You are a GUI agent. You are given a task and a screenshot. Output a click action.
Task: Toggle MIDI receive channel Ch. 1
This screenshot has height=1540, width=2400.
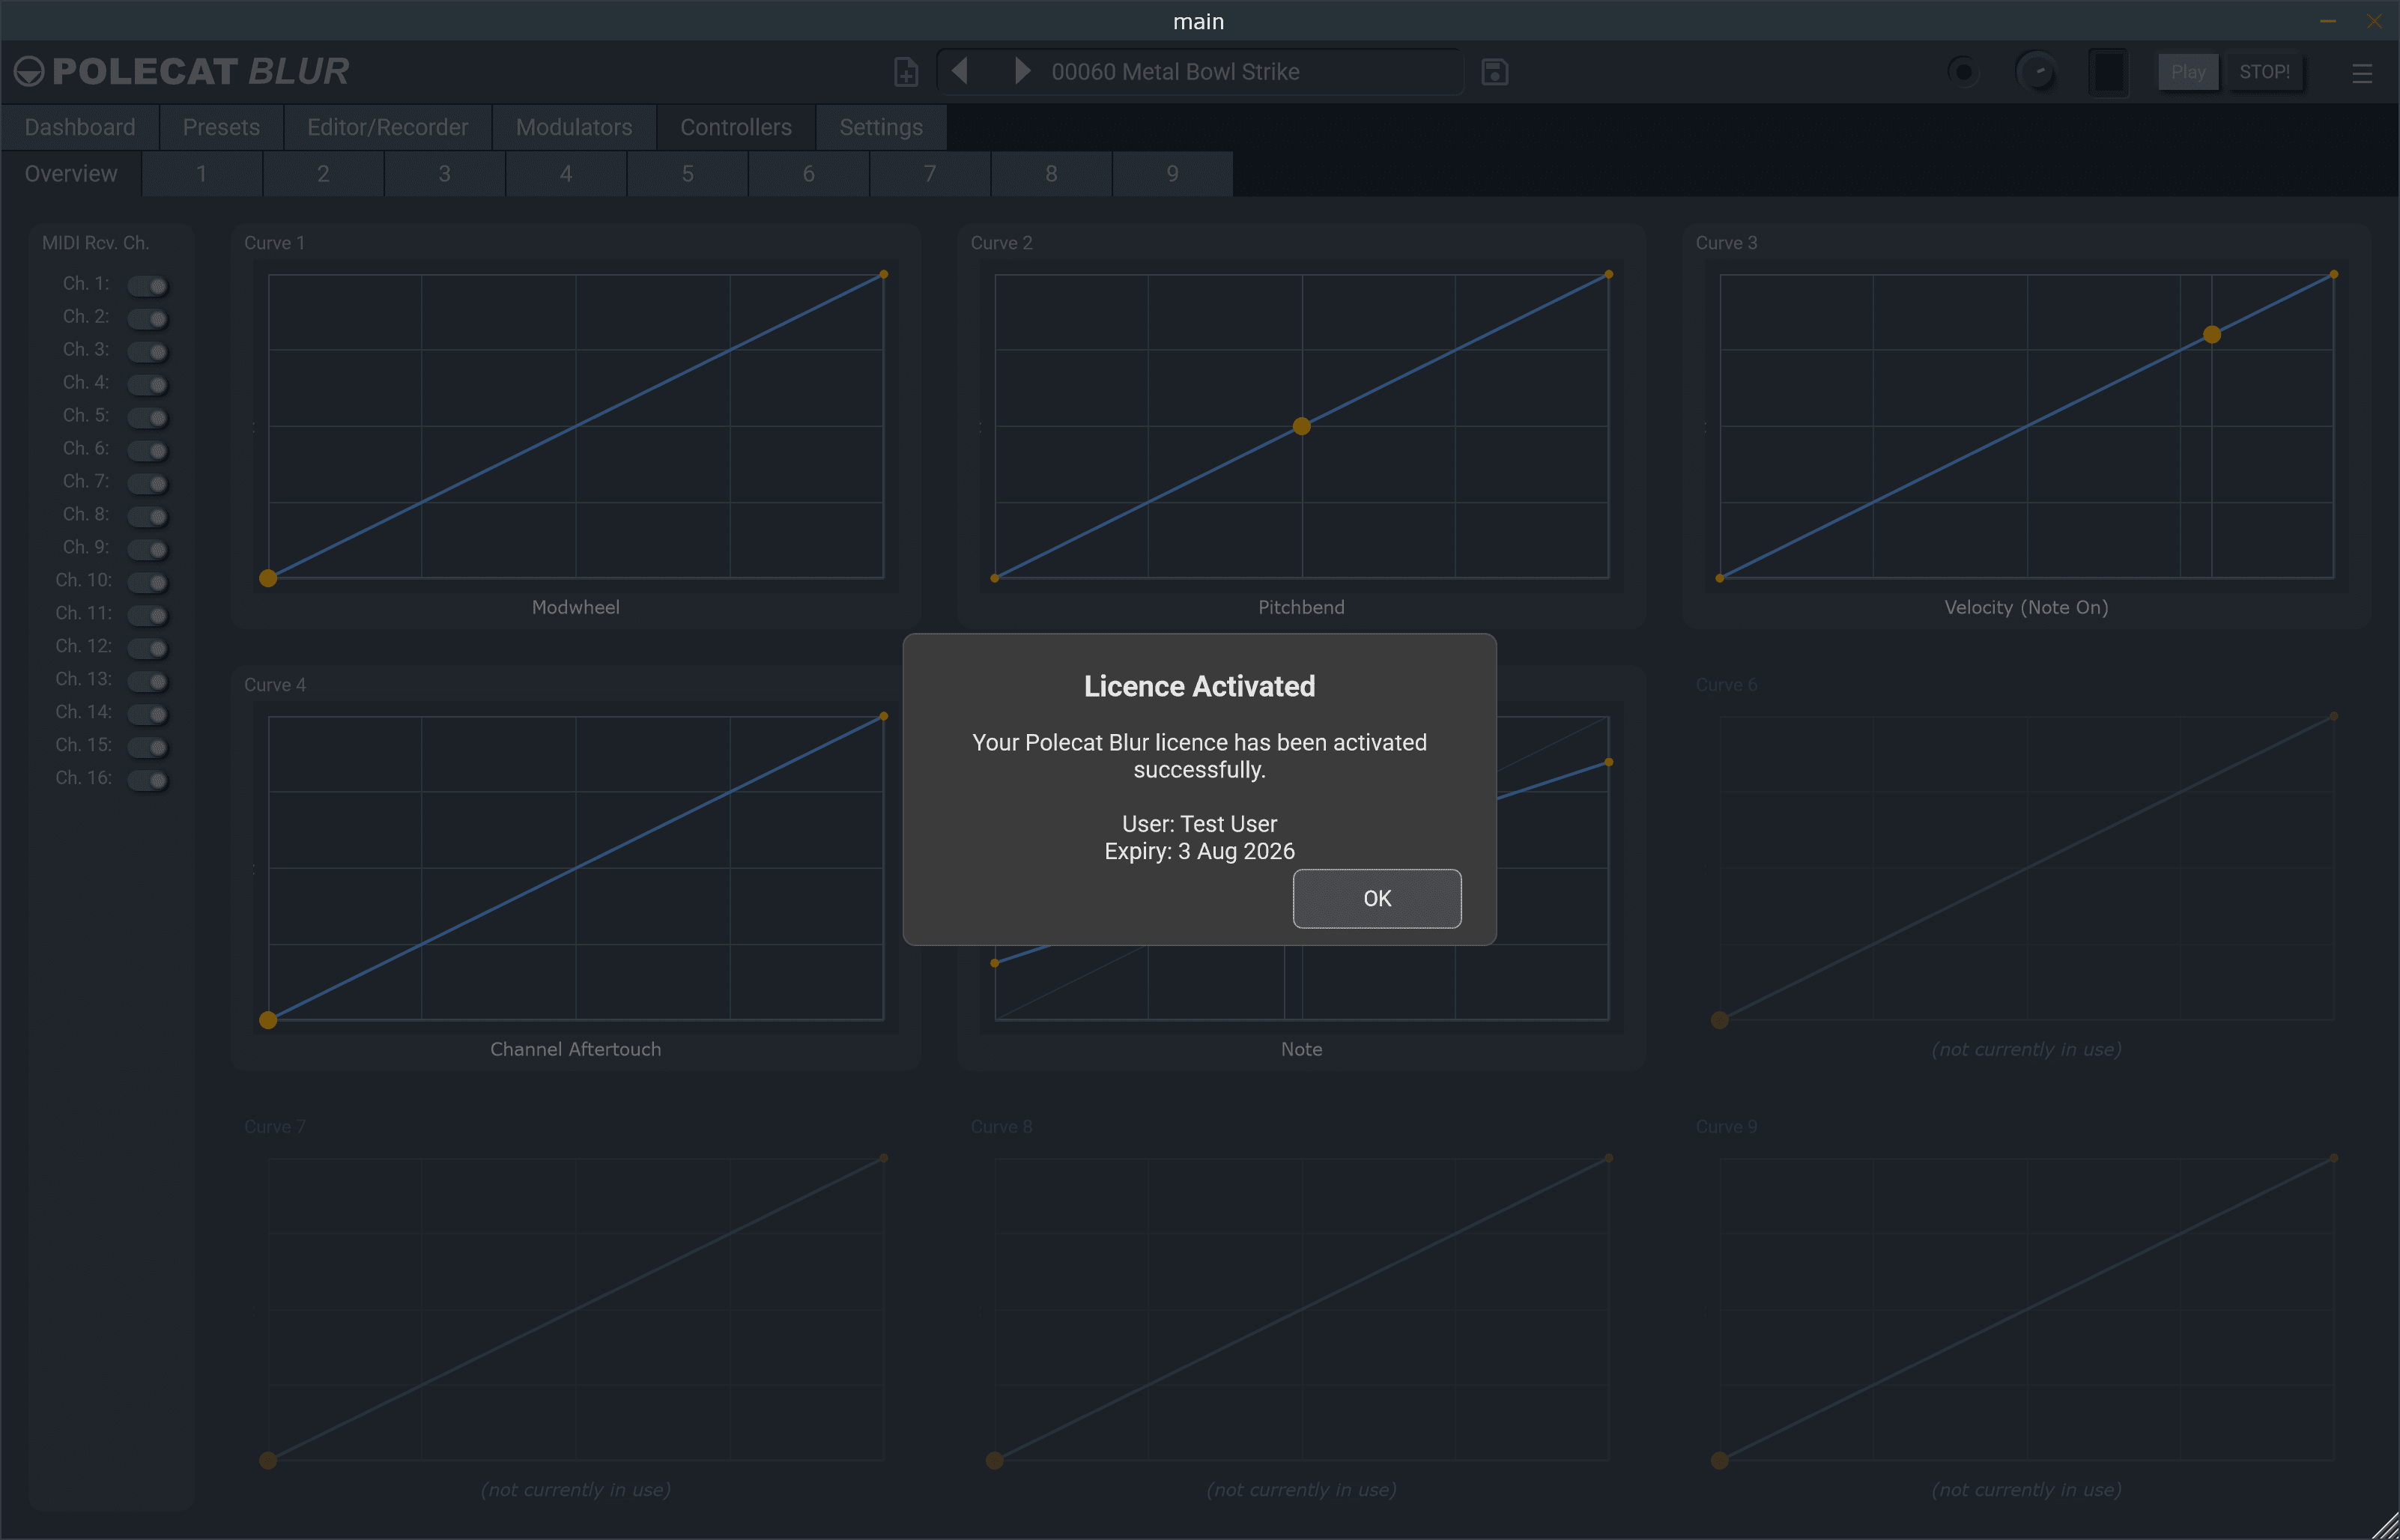pyautogui.click(x=147, y=286)
